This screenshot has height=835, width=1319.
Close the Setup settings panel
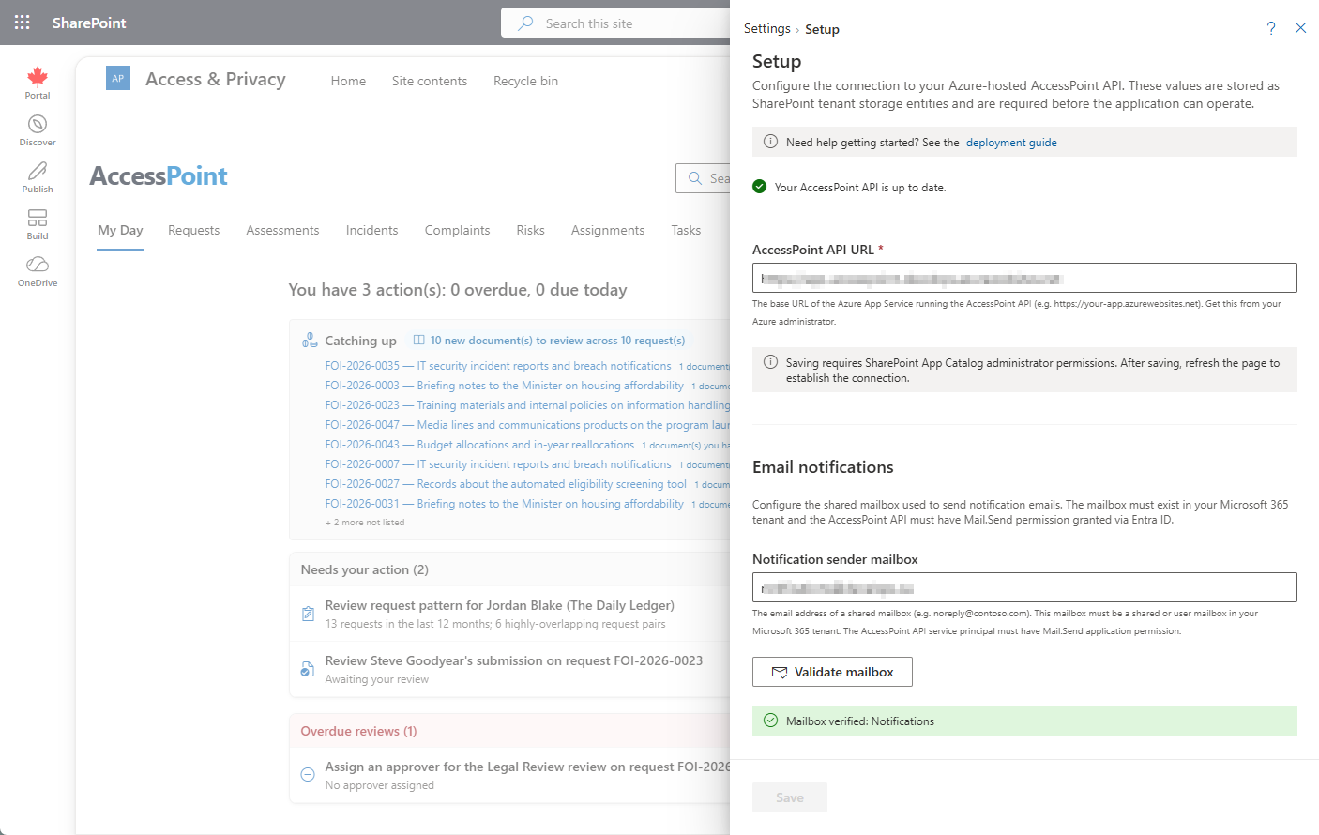(x=1300, y=28)
